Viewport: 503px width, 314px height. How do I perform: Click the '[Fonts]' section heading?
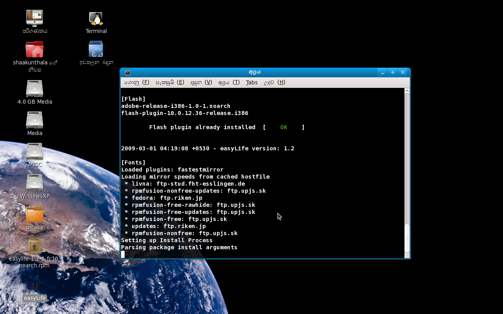point(133,162)
